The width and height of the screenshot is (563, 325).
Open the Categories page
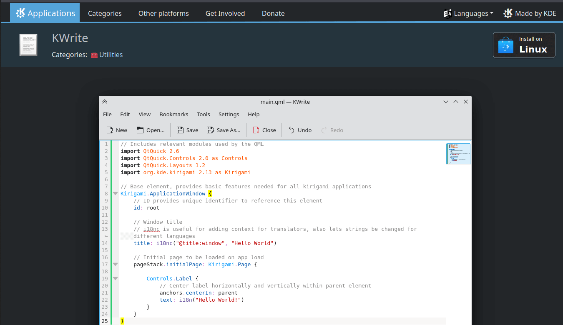105,13
